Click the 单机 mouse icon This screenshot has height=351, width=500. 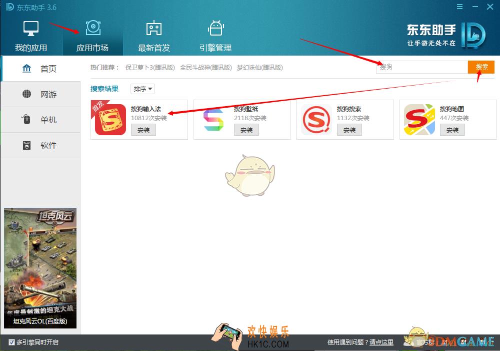26,120
